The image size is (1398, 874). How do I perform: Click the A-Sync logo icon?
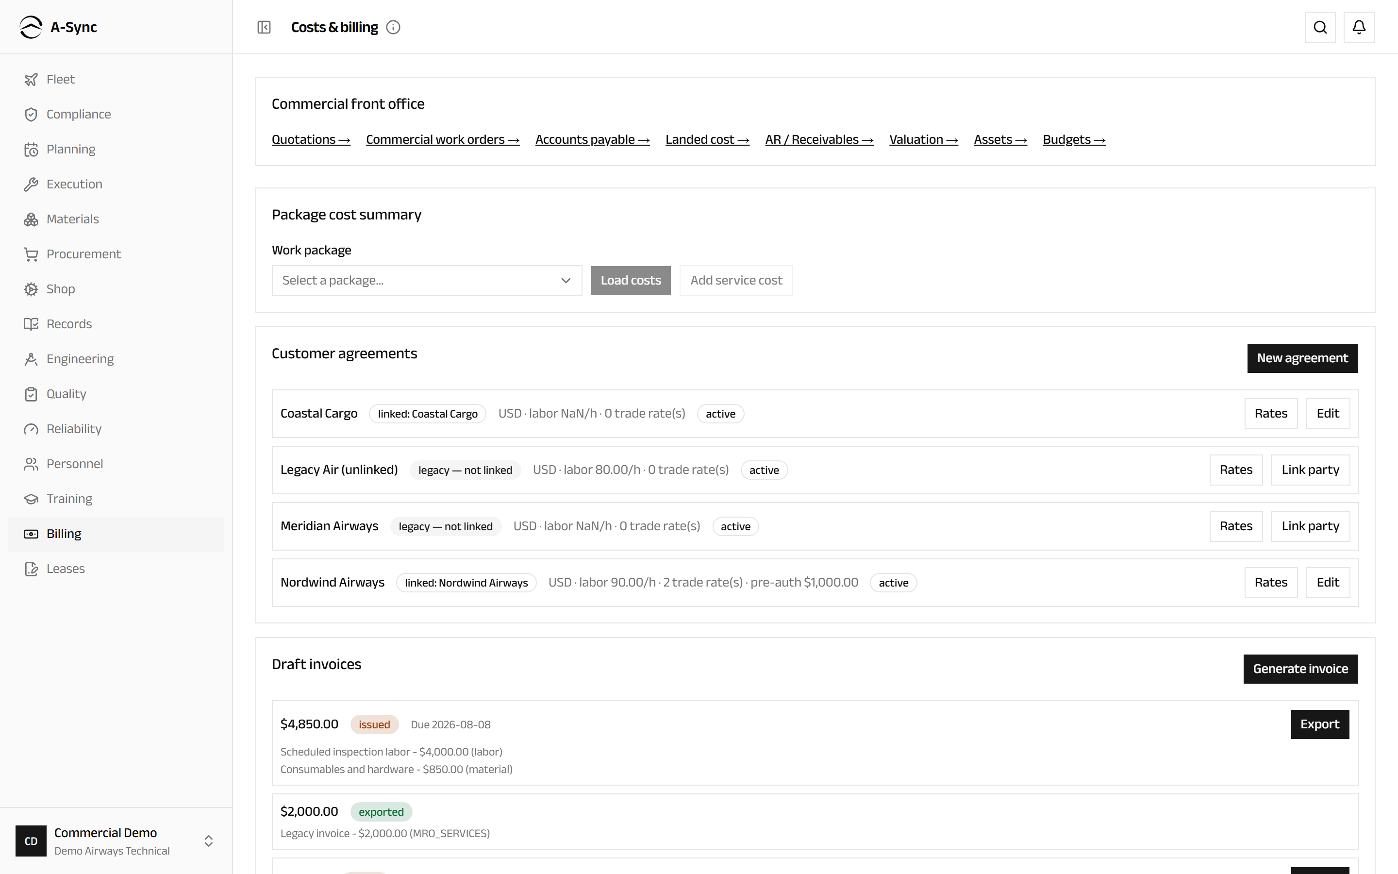(x=31, y=27)
